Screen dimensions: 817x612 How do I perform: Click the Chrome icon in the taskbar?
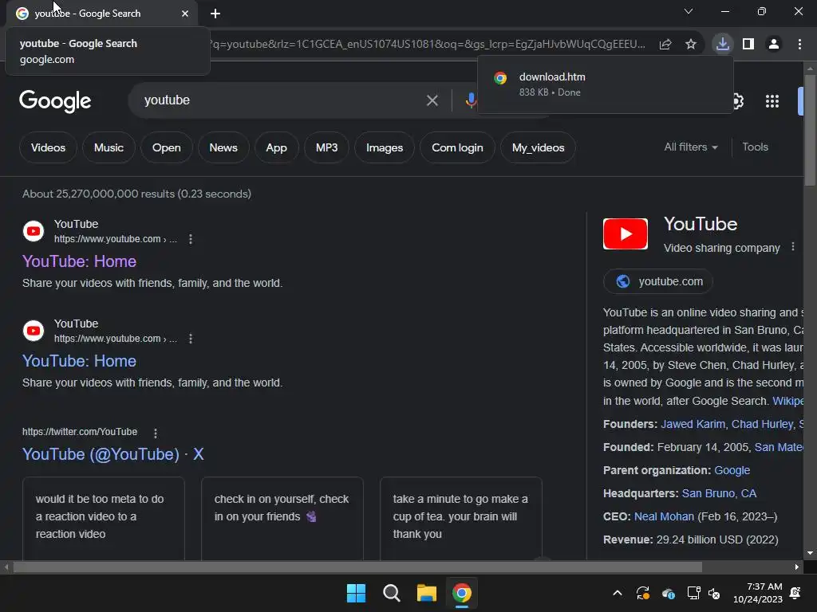462,593
